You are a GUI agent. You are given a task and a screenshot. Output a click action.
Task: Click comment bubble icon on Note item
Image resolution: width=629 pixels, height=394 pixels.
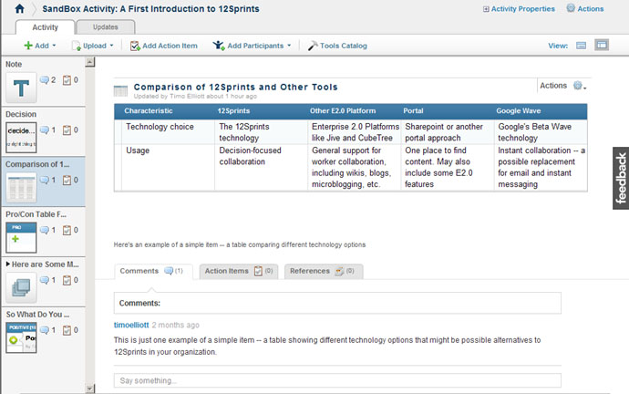(45, 80)
